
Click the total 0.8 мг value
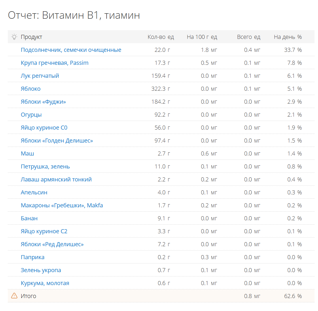(x=252, y=296)
